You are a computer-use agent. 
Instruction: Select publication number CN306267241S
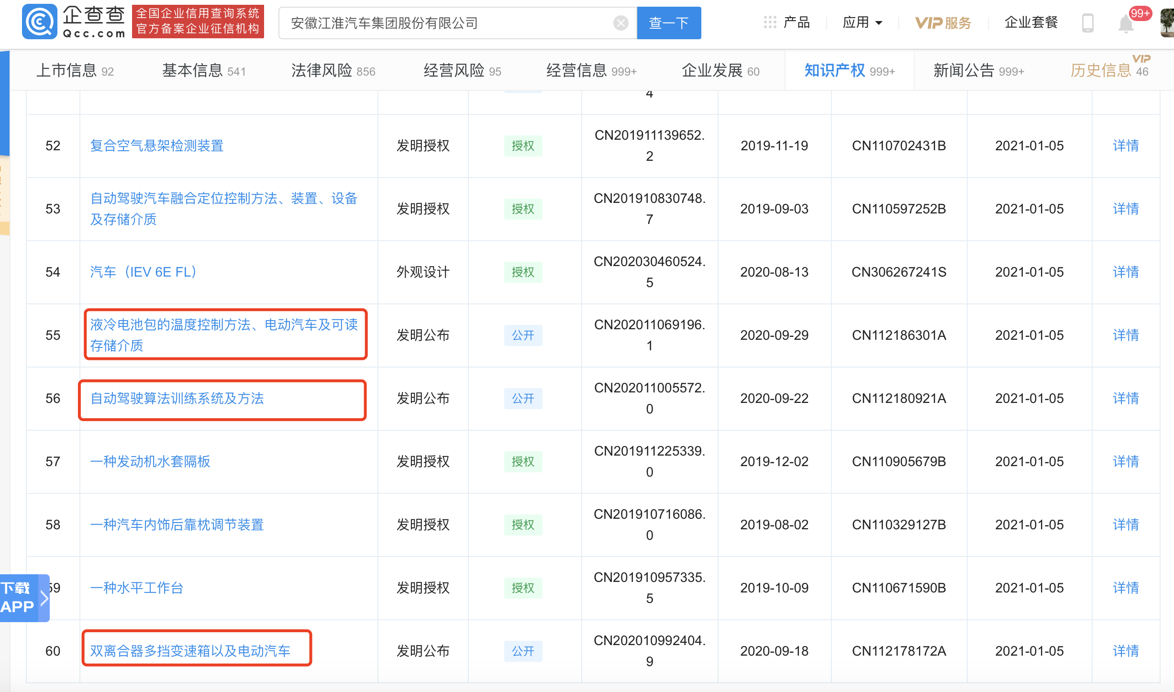click(899, 272)
